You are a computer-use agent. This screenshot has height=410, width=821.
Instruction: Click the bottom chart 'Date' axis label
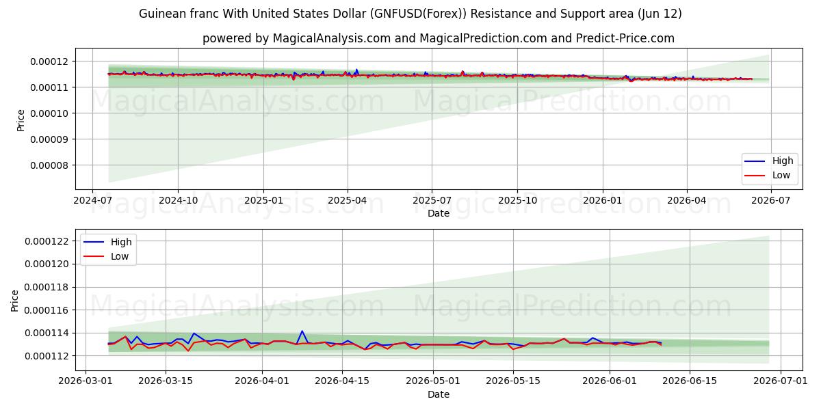click(x=439, y=394)
